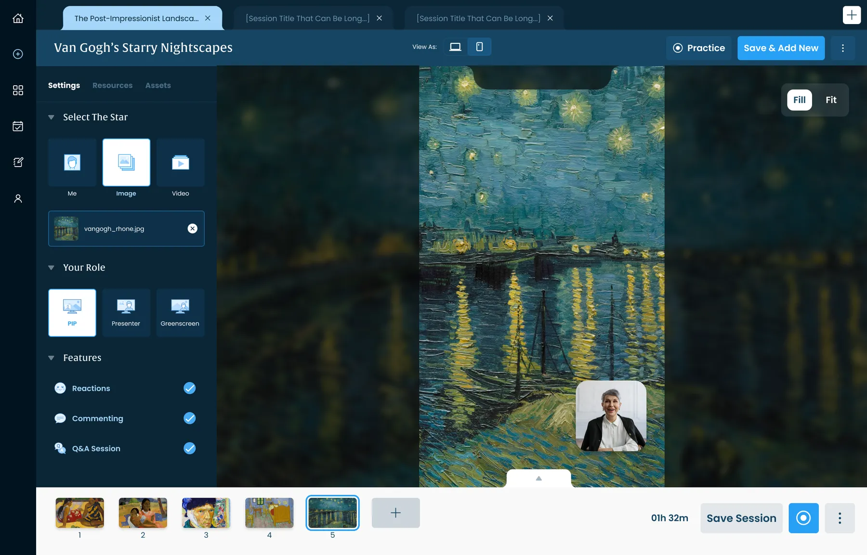Choose Presenter role

coord(126,312)
